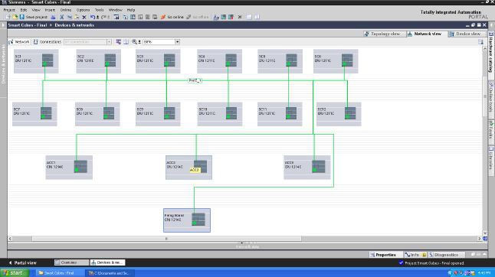Click the Accessible devices icon after Go offline
495x277 pixels.
pos(216,17)
